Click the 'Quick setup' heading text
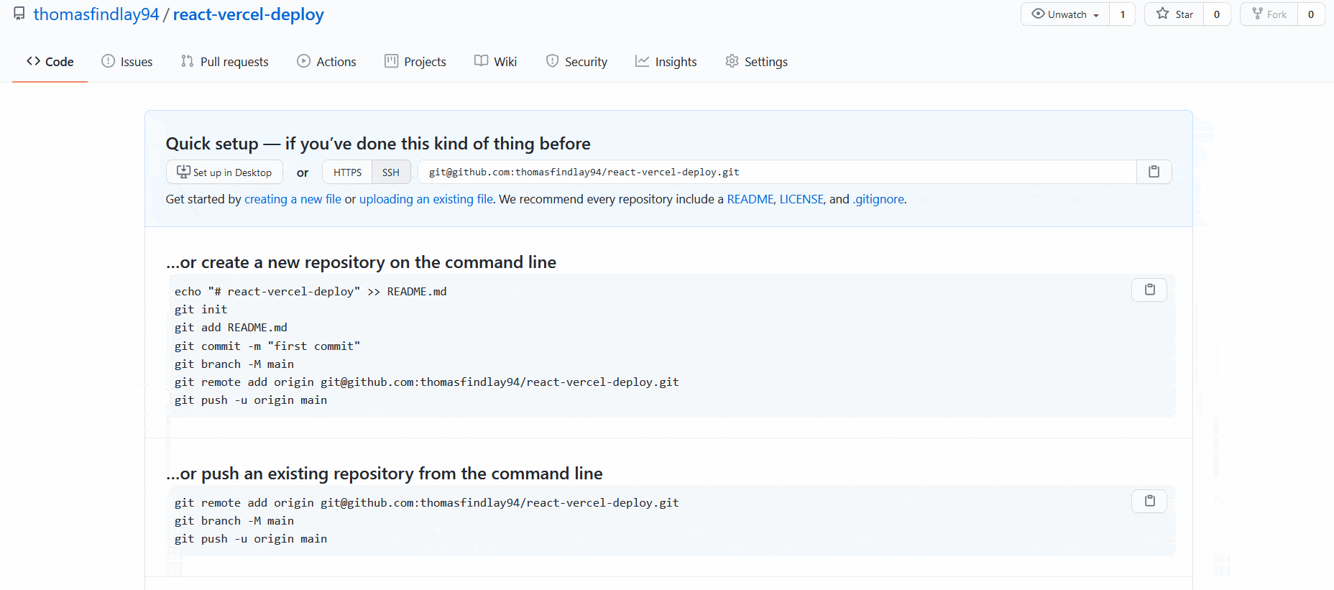 coord(378,144)
